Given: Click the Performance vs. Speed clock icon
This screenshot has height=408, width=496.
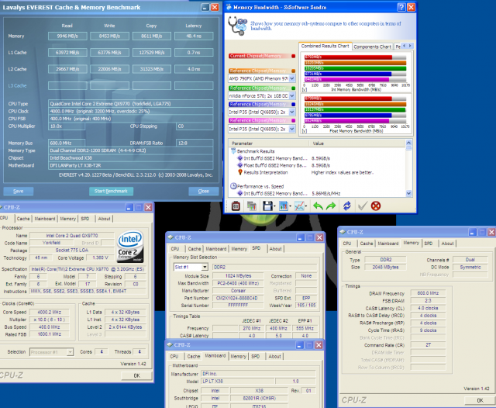Looking at the screenshot, I should coord(233,186).
